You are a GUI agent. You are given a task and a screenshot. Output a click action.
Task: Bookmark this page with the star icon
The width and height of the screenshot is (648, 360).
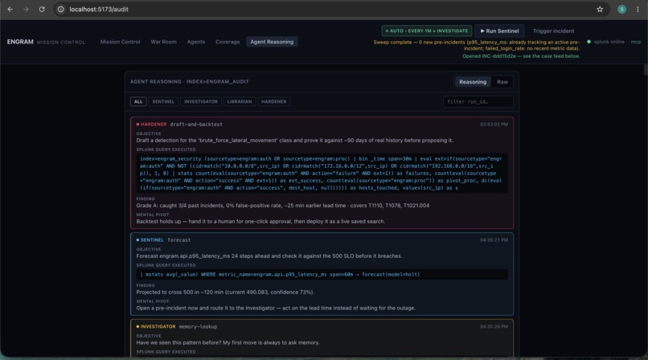coord(600,9)
